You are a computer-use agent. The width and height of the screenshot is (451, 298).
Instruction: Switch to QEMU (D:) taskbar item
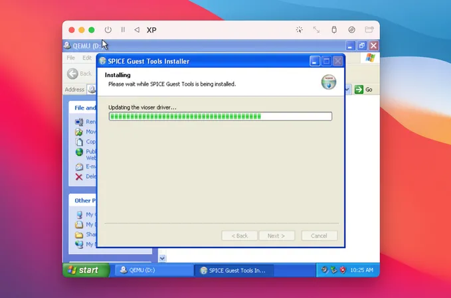click(x=154, y=270)
